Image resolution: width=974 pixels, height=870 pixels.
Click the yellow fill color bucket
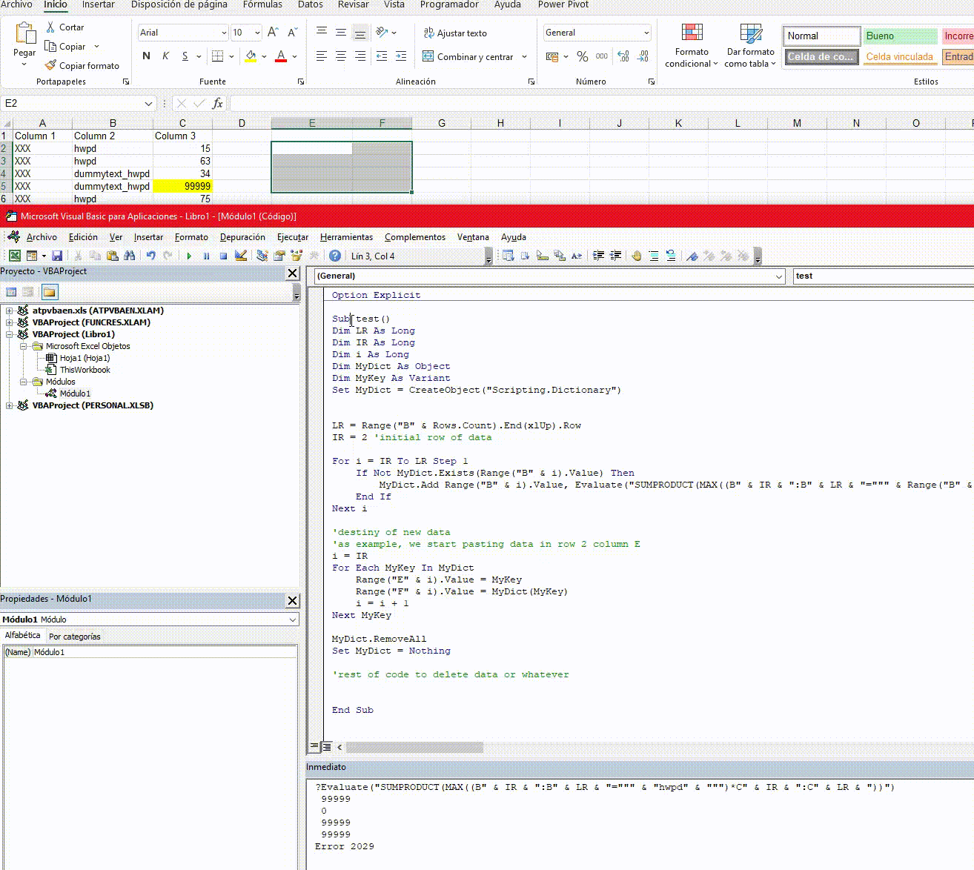[x=251, y=56]
